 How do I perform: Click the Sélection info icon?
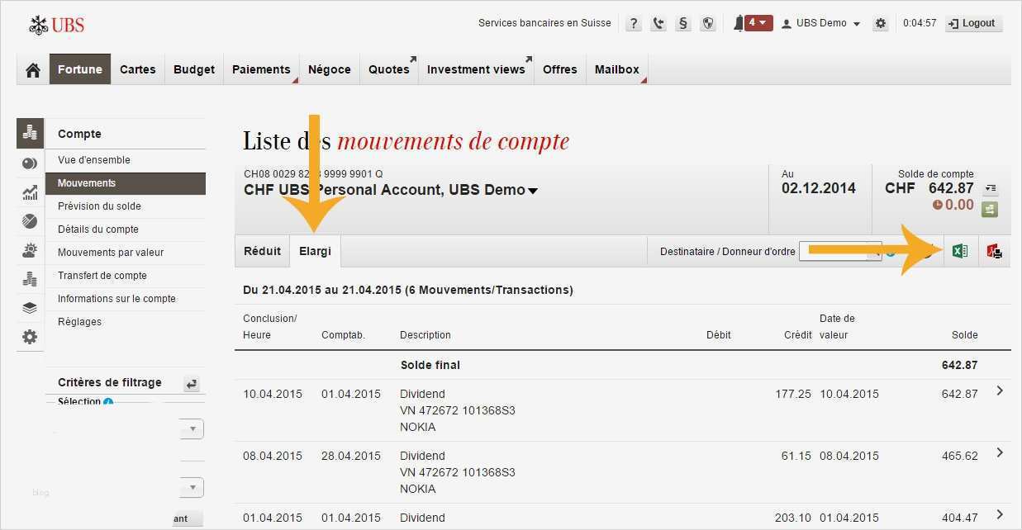click(x=108, y=402)
